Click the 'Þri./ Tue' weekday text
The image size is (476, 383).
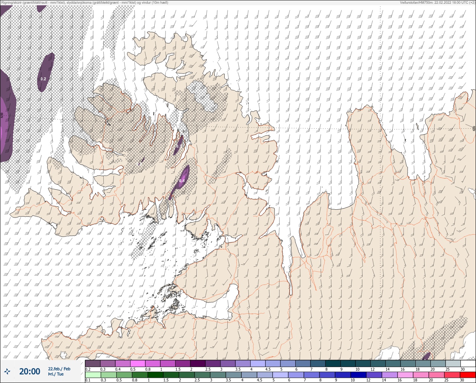56,374
